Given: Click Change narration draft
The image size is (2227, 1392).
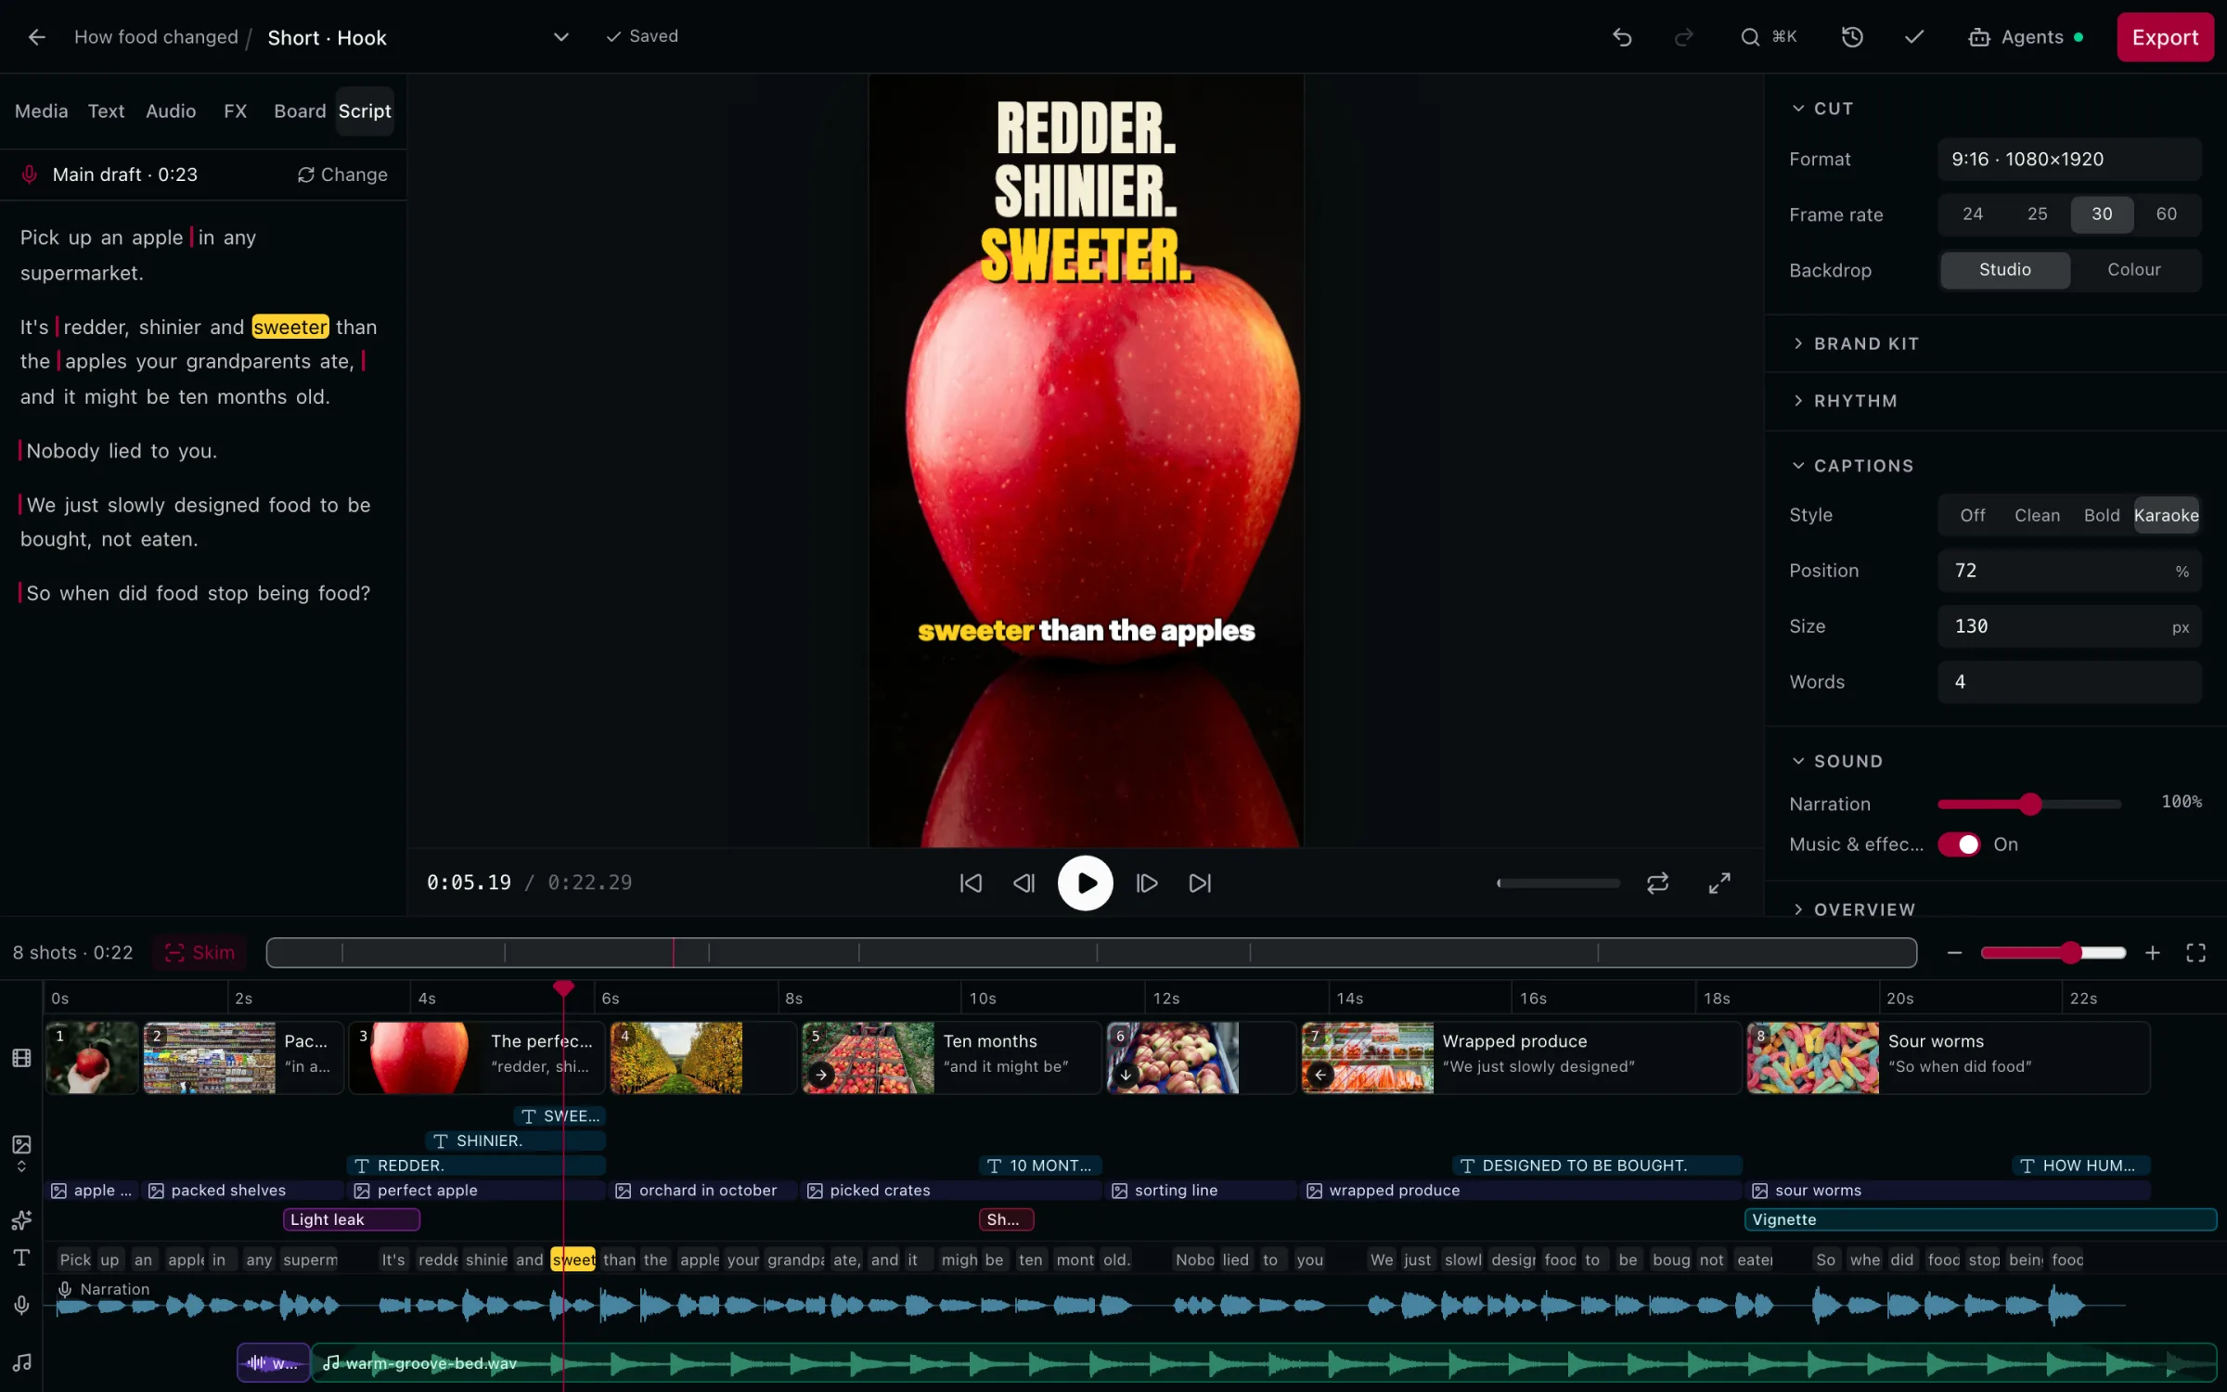Looking at the screenshot, I should 342,174.
